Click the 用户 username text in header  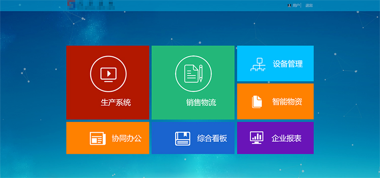pyautogui.click(x=296, y=5)
